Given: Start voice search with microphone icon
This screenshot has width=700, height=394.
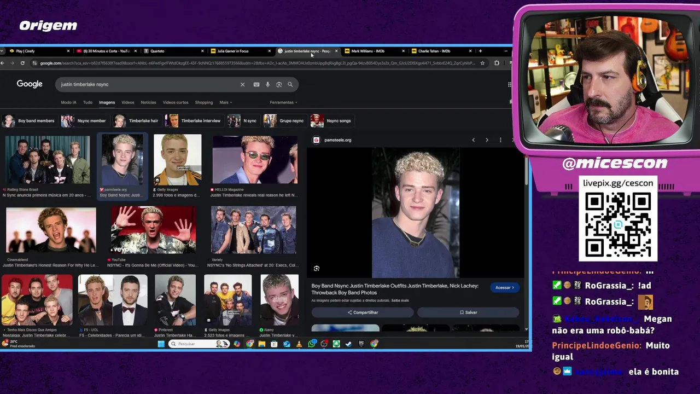Looking at the screenshot, I should pos(267,84).
